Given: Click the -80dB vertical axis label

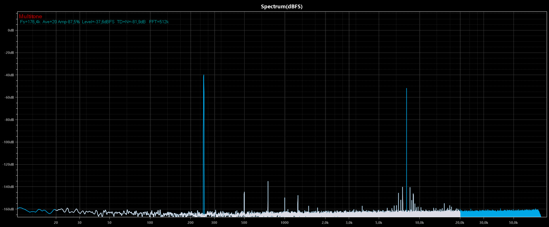Looking at the screenshot, I should [9, 120].
